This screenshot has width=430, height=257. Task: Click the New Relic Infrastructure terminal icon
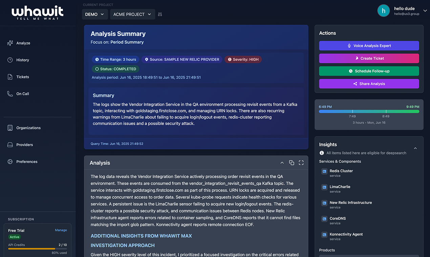point(324,203)
